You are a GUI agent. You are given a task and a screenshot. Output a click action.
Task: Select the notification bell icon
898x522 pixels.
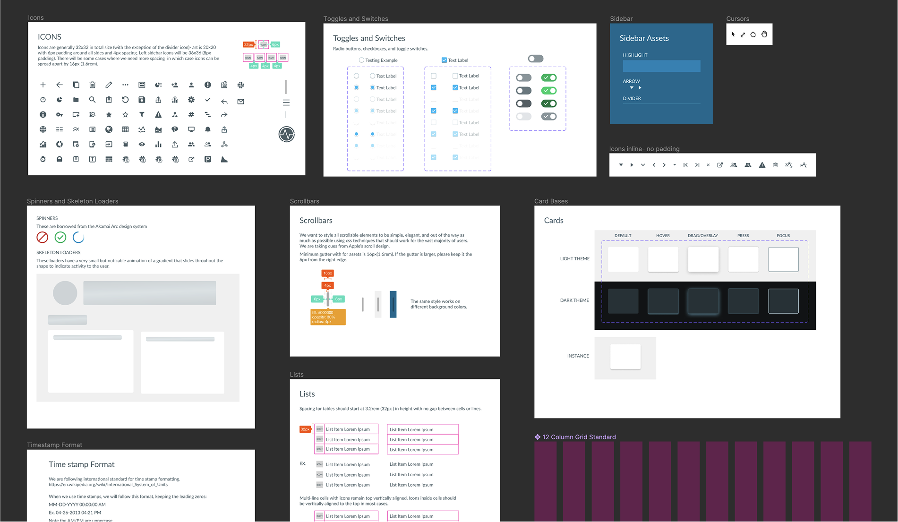(208, 129)
